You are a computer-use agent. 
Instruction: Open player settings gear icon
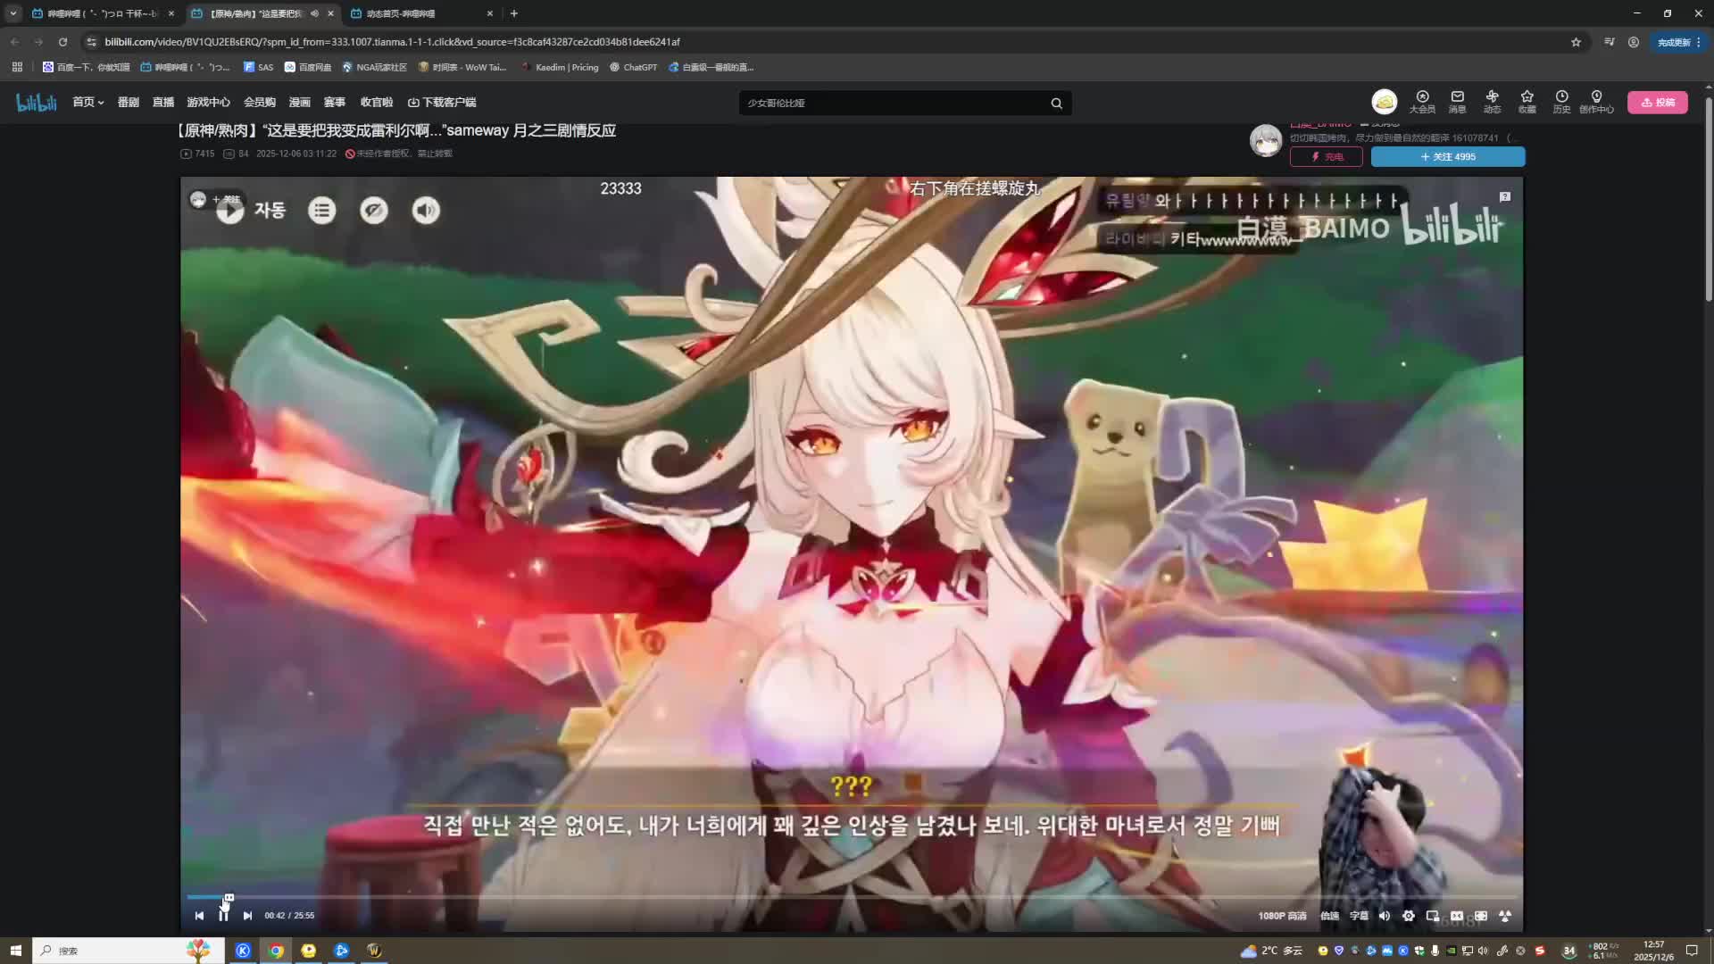pyautogui.click(x=1409, y=916)
